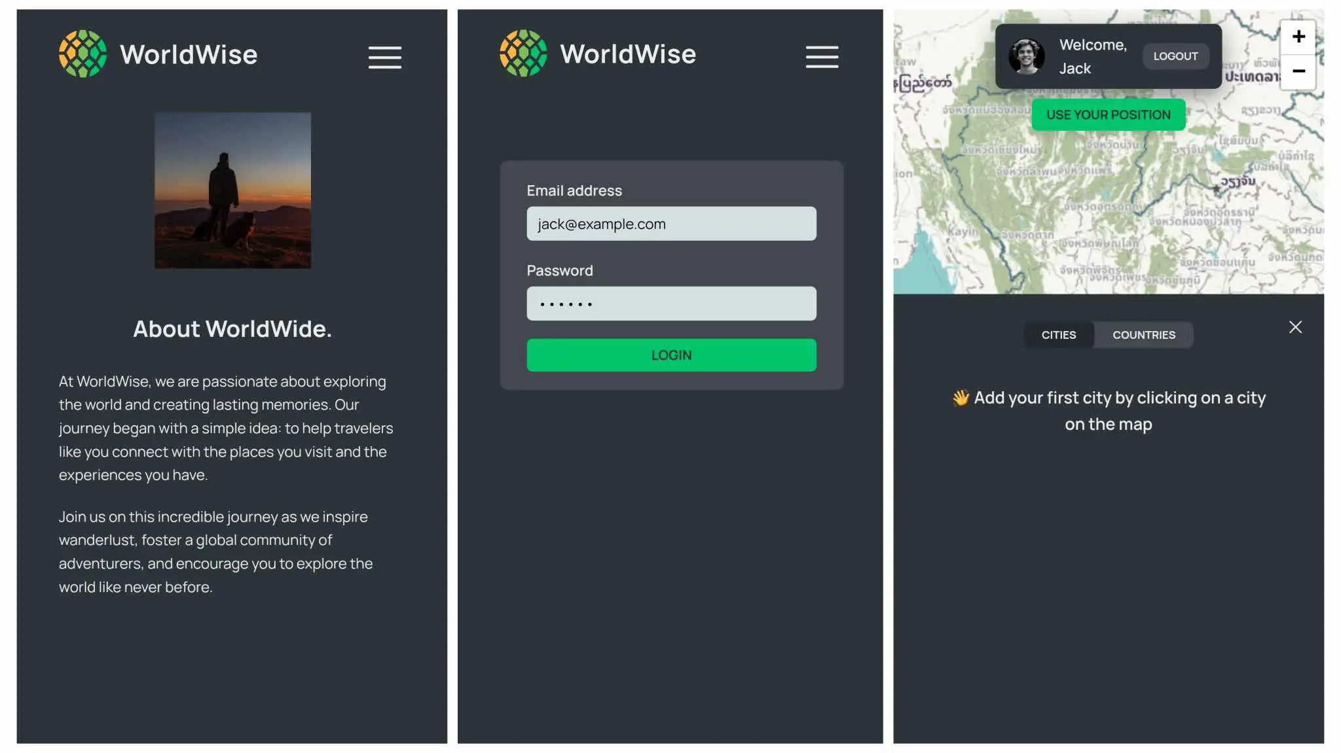Open hamburger menu on About page
The image size is (1341, 753).
pos(384,57)
